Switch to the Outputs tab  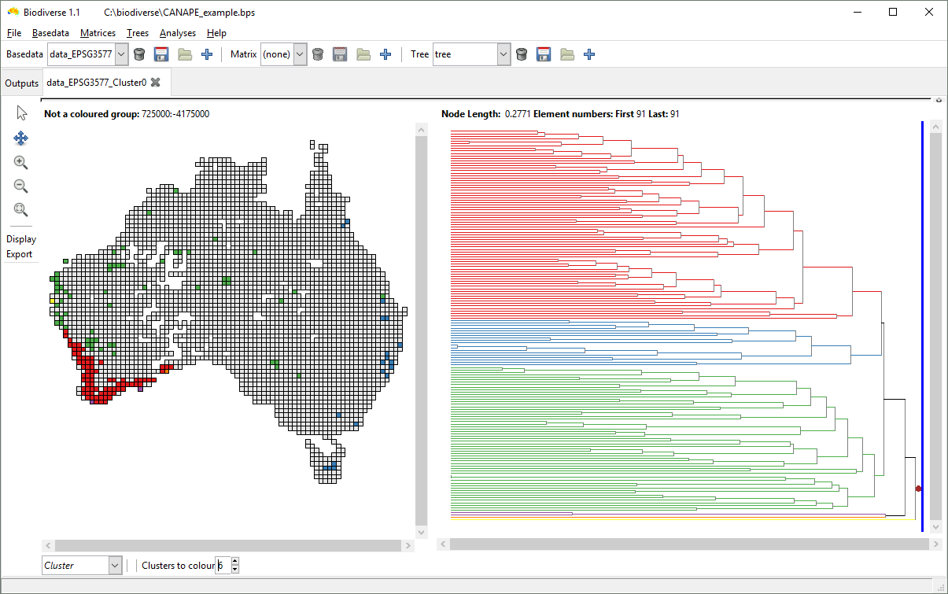pos(21,83)
